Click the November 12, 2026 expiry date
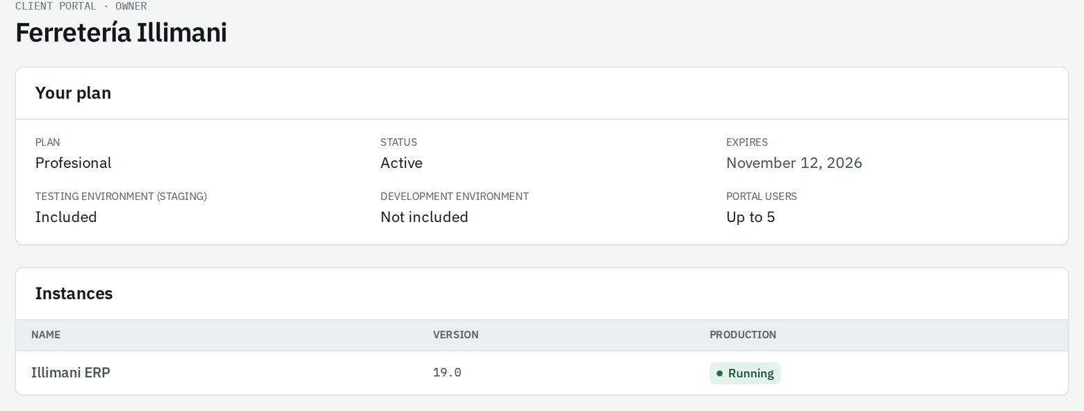Screen dimensions: 1084x411 794,162
